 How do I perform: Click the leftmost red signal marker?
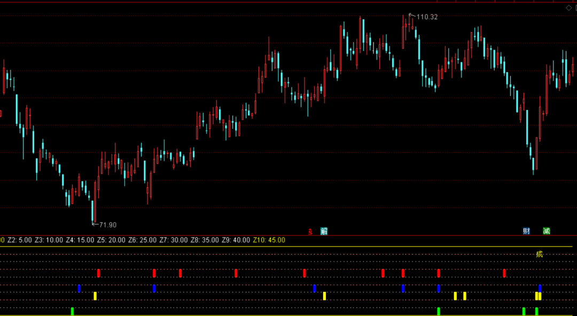(x=99, y=273)
